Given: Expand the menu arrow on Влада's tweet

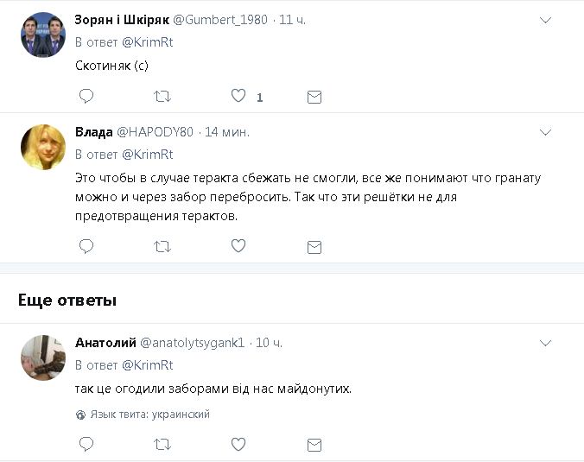Looking at the screenshot, I should [x=545, y=132].
